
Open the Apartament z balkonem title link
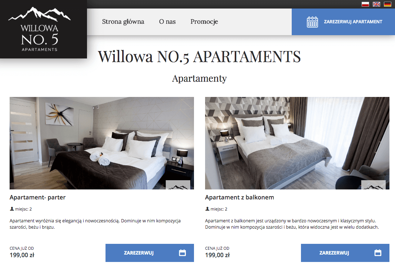point(239,197)
